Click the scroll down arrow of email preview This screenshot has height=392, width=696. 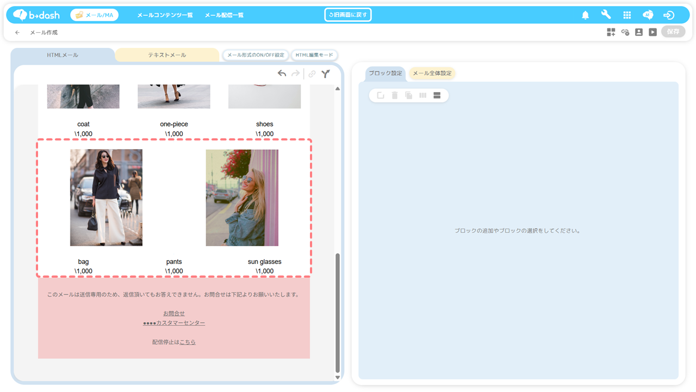337,377
